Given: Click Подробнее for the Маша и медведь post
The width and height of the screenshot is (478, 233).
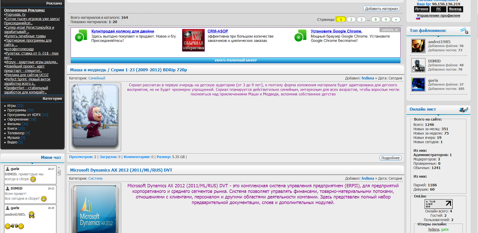Looking at the screenshot, I should point(390,158).
